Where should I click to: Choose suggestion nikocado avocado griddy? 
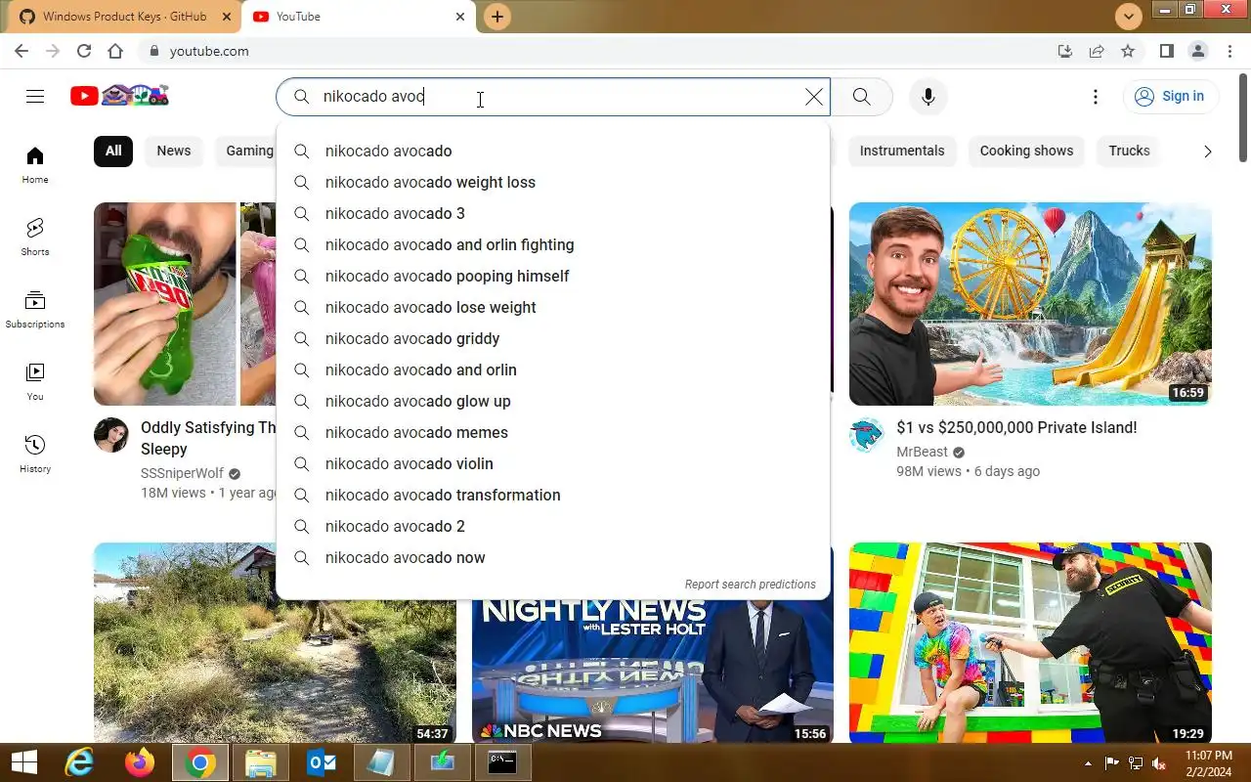pyautogui.click(x=553, y=338)
